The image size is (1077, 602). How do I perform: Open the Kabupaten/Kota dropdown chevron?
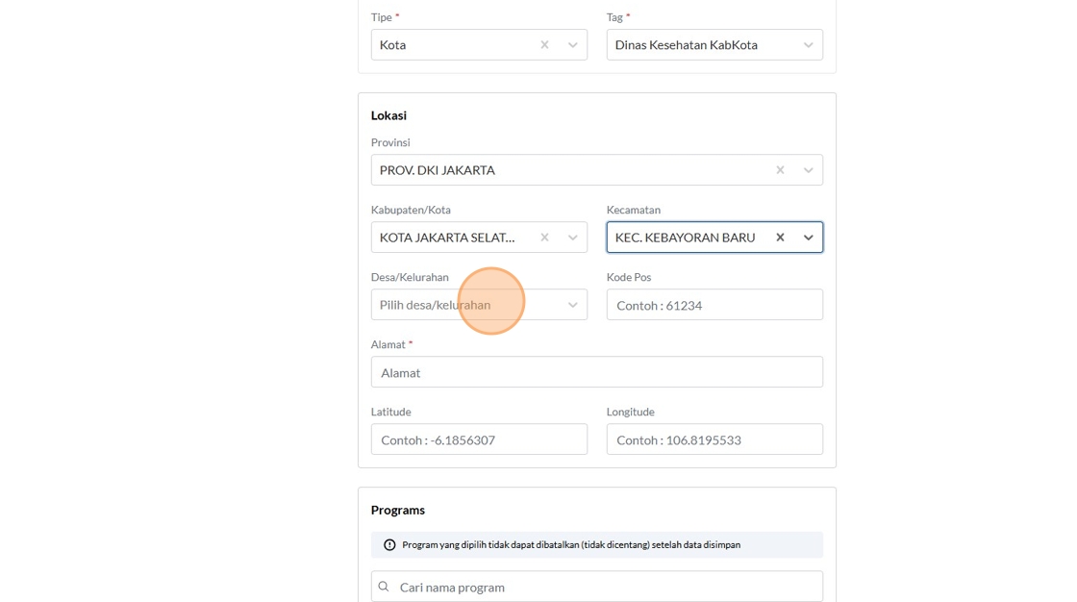pyautogui.click(x=573, y=238)
